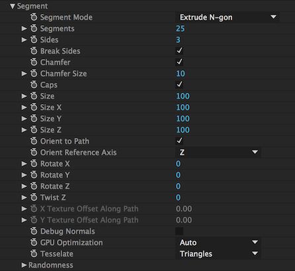Enable the Size property stopwatch

(x=34, y=96)
